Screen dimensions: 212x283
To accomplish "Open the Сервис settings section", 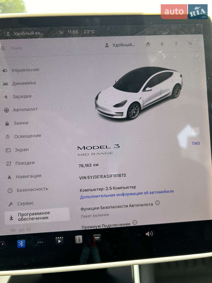I will [x=21, y=204].
